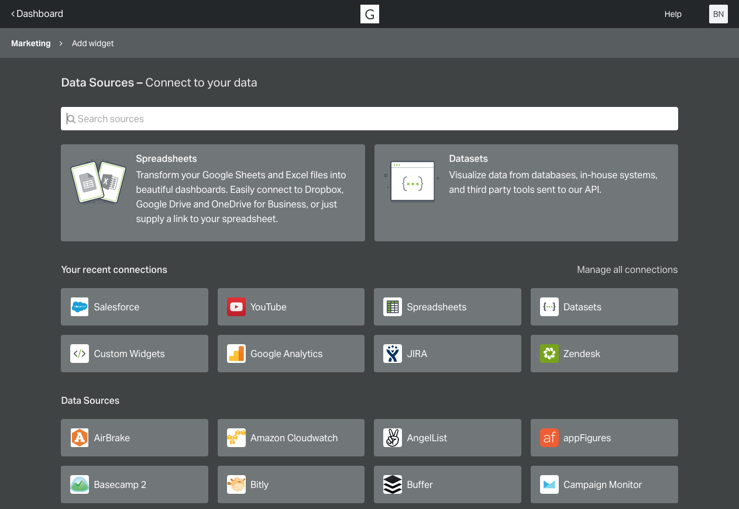Viewport: 739px width, 509px height.
Task: Click the Custom Widgets code icon
Action: pyautogui.click(x=80, y=354)
